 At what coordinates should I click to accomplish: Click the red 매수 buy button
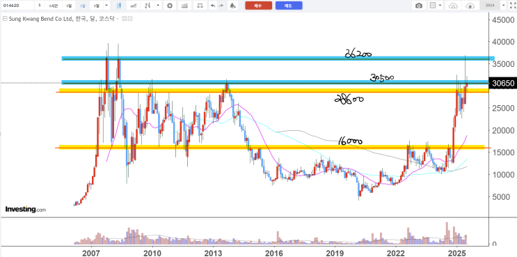(259, 6)
